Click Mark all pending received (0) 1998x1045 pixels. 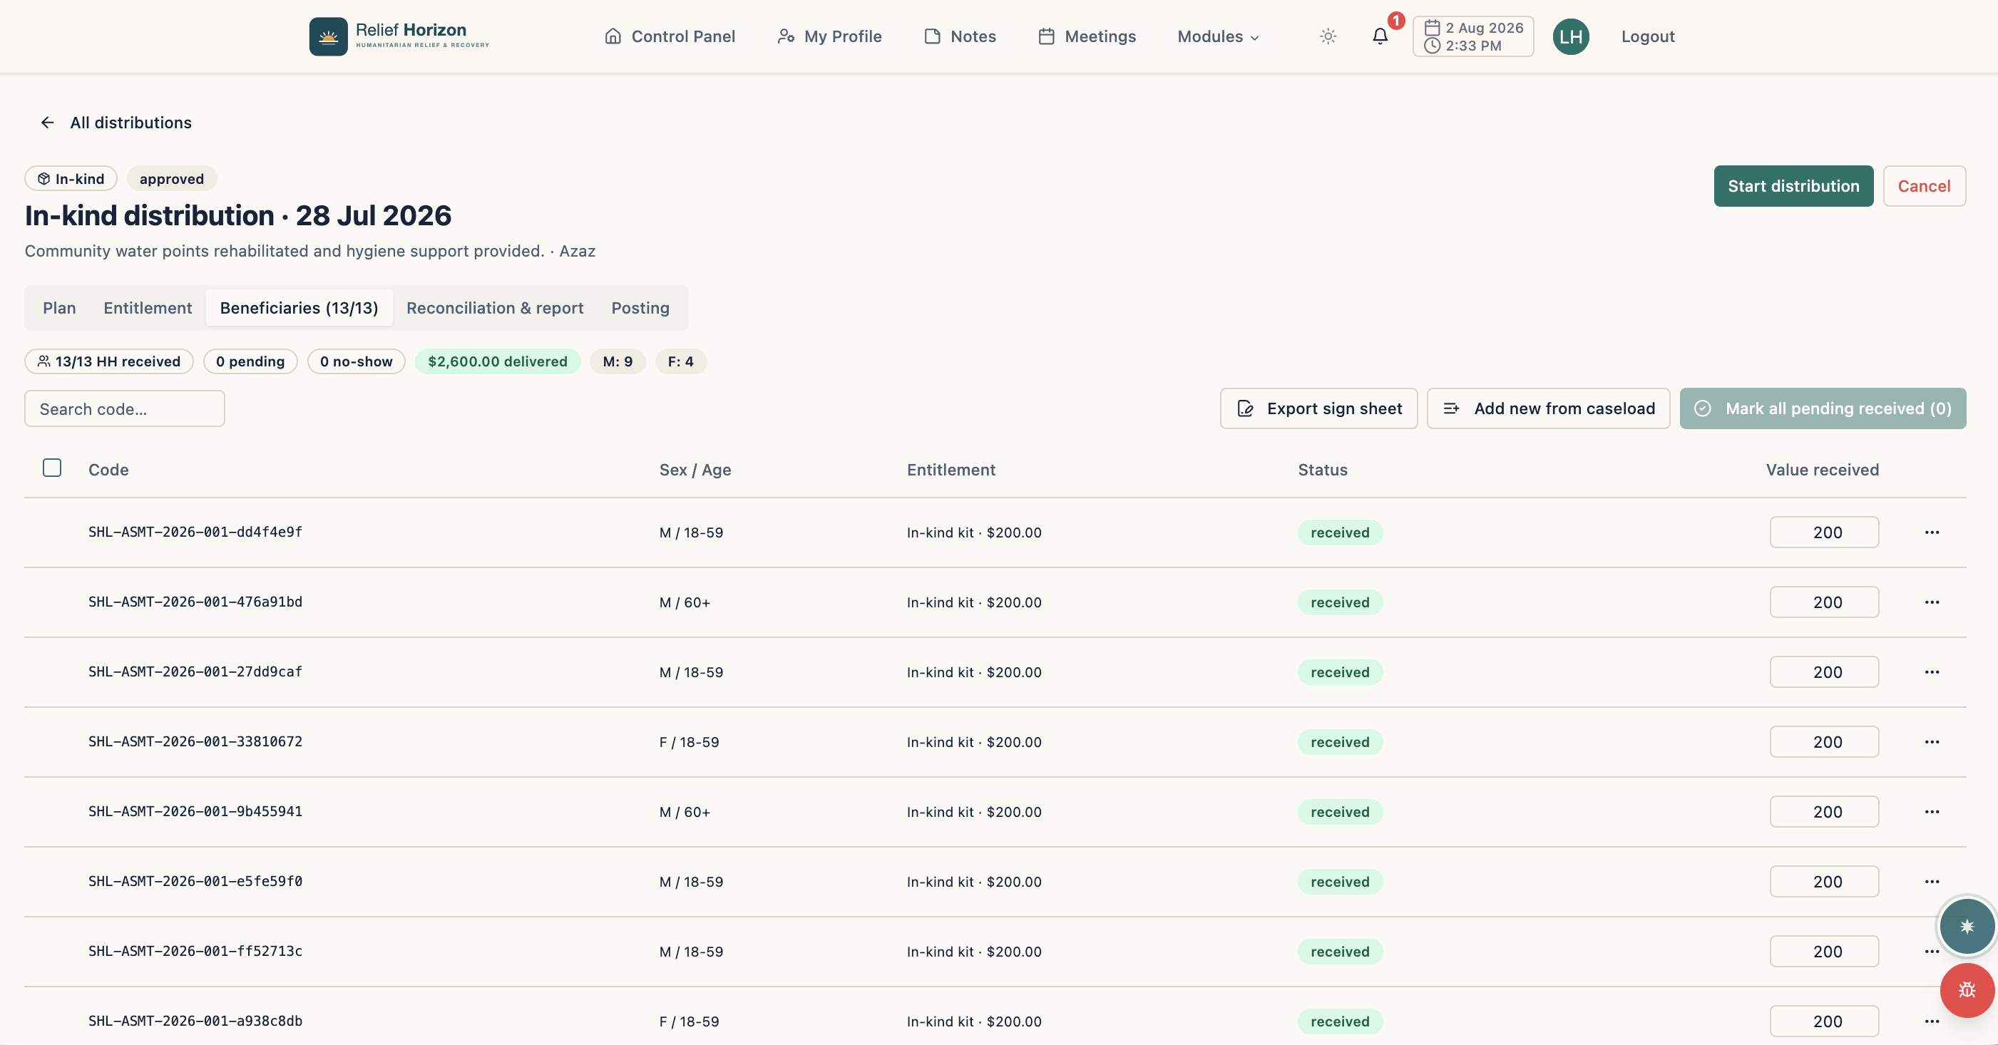[1823, 408]
